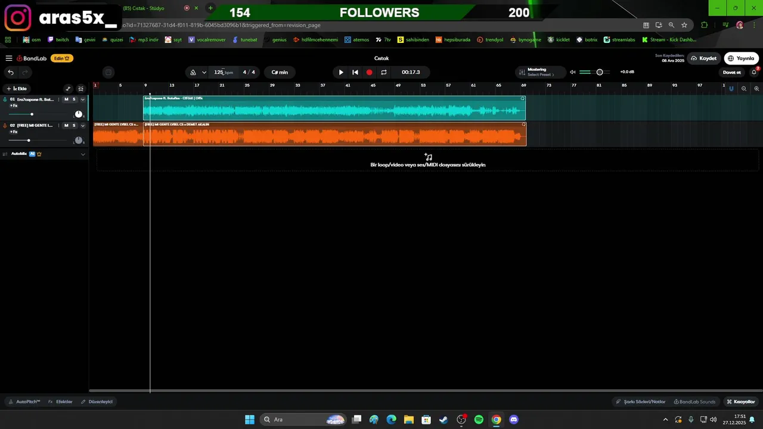Click track 01 pan knob
The image size is (763, 429).
78,114
